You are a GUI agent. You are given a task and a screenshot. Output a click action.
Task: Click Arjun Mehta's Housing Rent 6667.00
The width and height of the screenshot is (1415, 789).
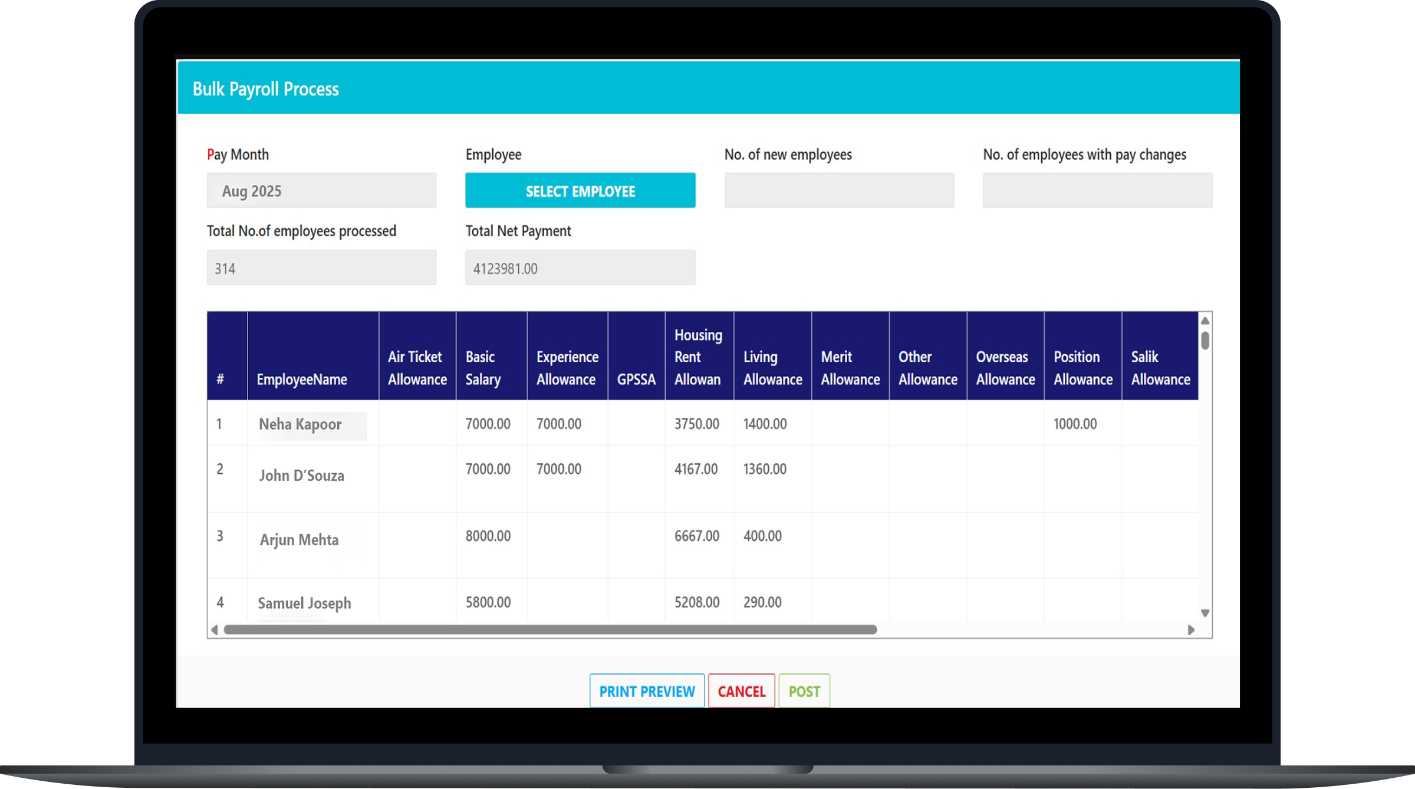pos(697,536)
